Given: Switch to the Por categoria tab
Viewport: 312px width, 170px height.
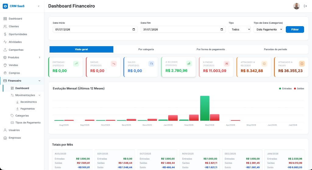Looking at the screenshot, I should point(146,49).
